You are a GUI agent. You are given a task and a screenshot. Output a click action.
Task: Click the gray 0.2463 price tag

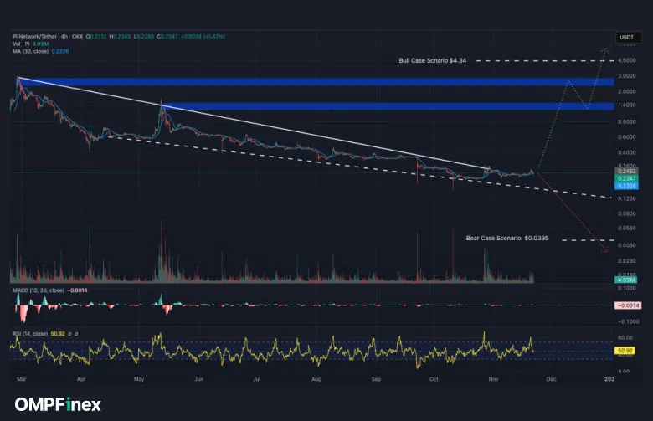(625, 171)
